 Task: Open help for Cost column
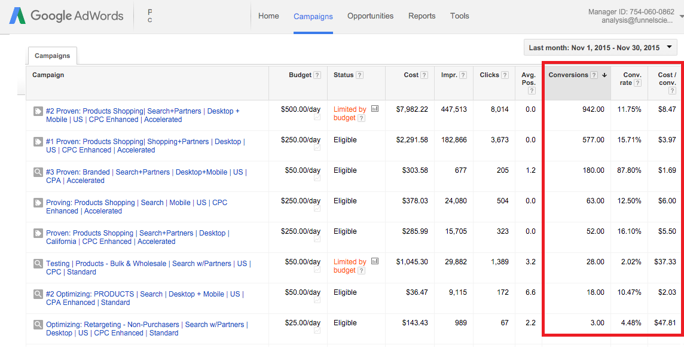[x=425, y=75]
